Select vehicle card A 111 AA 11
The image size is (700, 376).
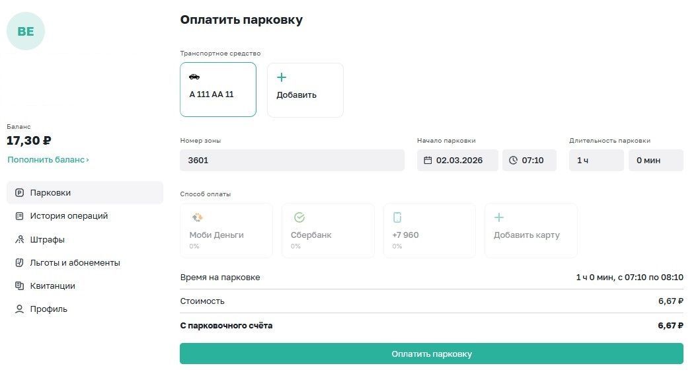(x=217, y=90)
